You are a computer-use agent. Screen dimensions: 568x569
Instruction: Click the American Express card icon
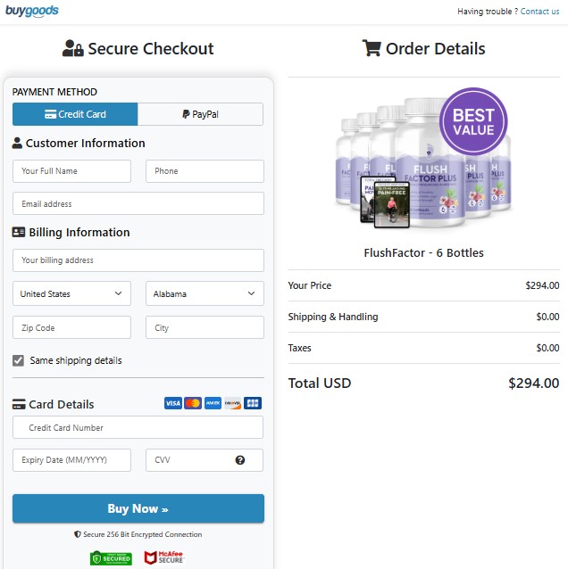[x=213, y=403]
